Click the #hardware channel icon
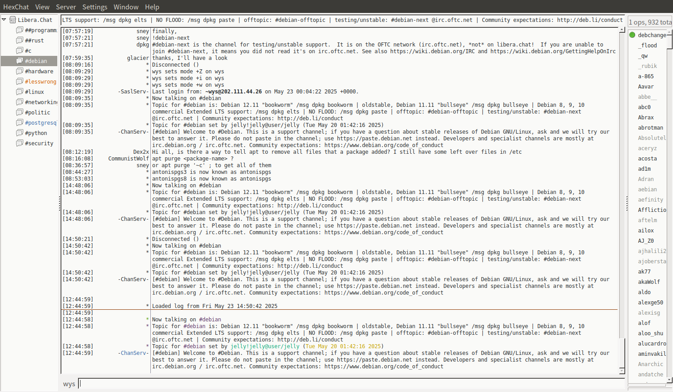The width and height of the screenshot is (673, 392). pos(19,71)
